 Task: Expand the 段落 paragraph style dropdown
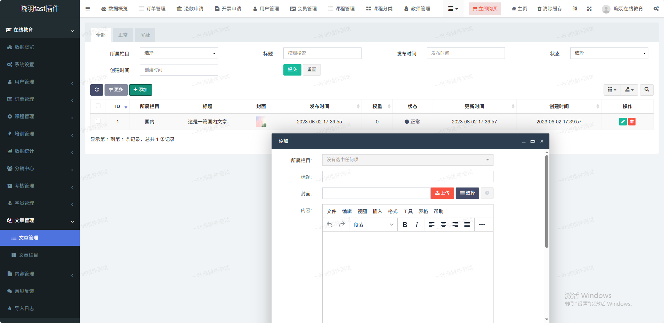373,225
